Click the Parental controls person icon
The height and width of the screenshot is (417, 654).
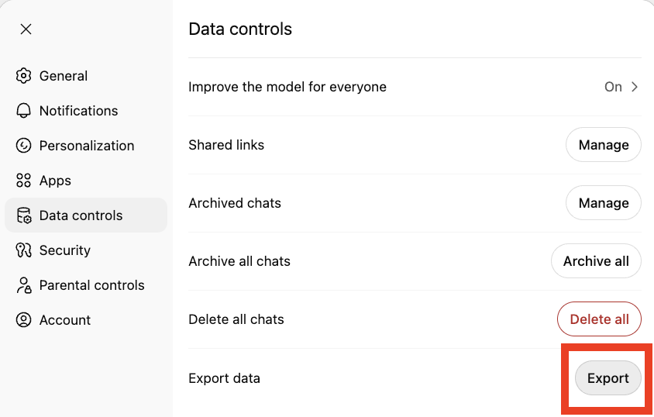24,285
